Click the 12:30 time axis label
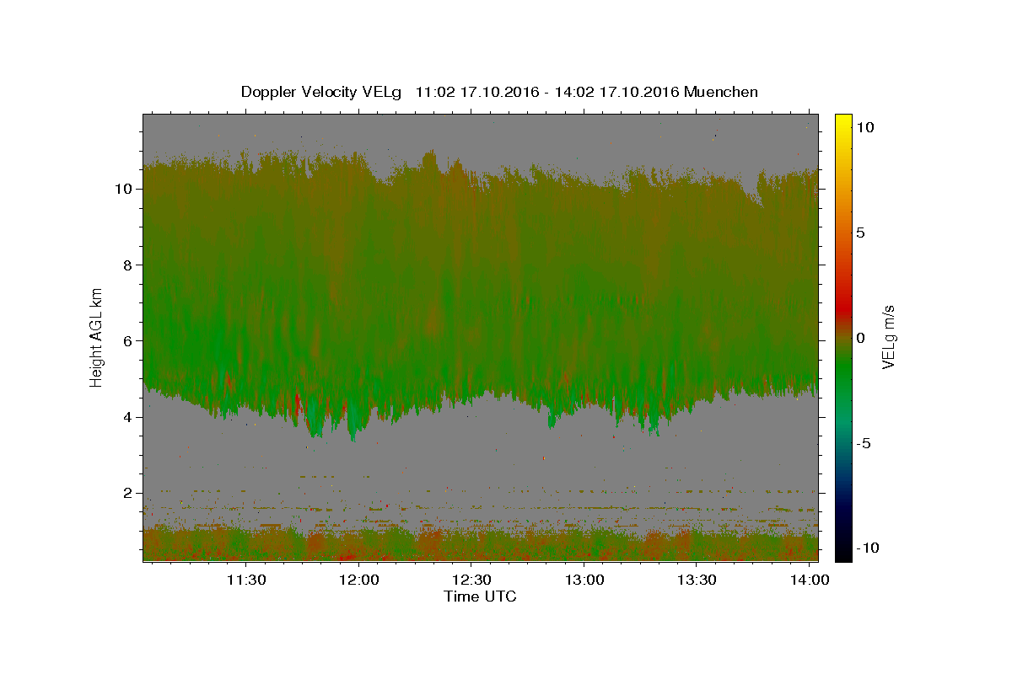The width and height of the screenshot is (1012, 674). coord(471,580)
